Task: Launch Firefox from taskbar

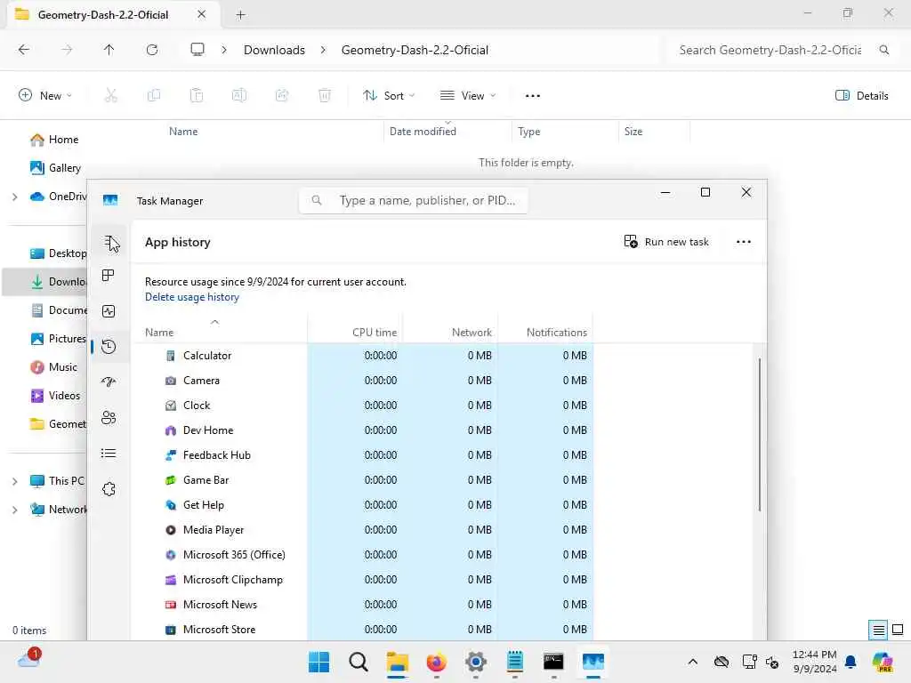Action: 436,662
